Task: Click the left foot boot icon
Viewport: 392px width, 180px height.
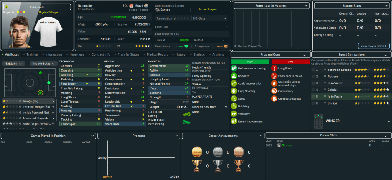Action: pyautogui.click(x=184, y=114)
